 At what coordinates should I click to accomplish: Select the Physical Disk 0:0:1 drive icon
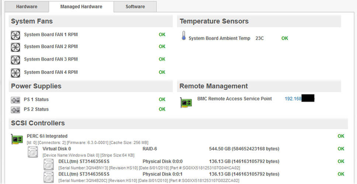(49, 177)
